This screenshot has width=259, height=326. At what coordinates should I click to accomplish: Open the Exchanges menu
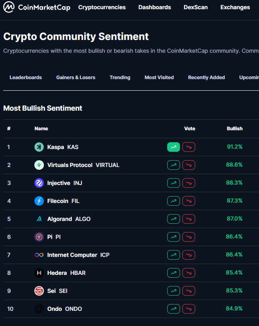click(x=235, y=7)
